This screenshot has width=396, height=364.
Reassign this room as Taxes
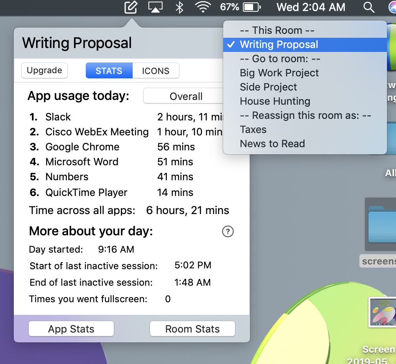[x=253, y=129]
